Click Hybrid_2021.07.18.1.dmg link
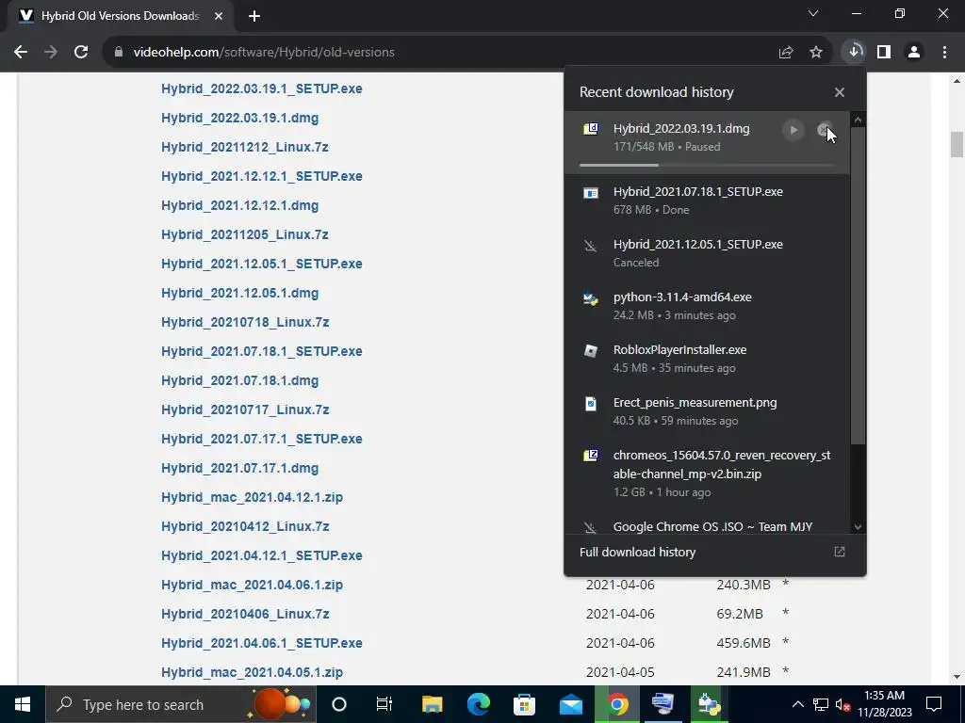 [240, 380]
